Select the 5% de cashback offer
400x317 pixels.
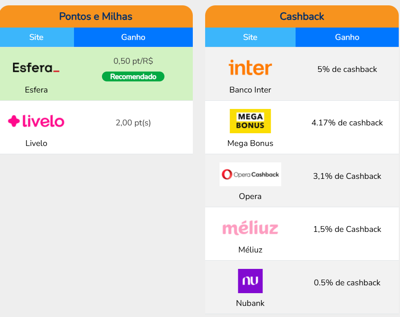[347, 69]
